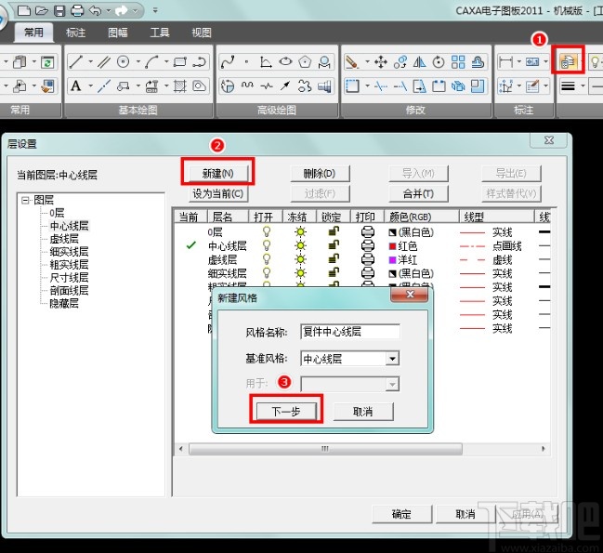Toggle the light bulb for 中心线层 row
The height and width of the screenshot is (553, 603).
pos(267,245)
